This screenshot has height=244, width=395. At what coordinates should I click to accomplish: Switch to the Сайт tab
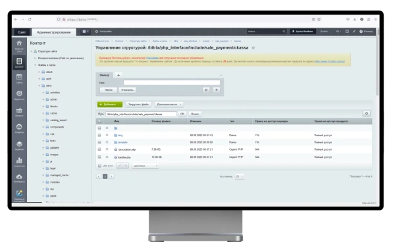point(22,32)
